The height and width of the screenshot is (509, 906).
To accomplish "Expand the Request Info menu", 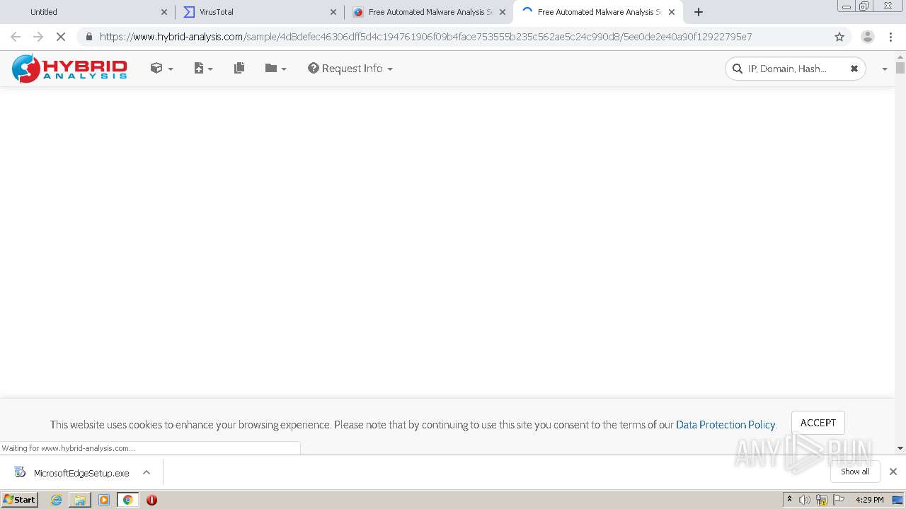I will [350, 69].
